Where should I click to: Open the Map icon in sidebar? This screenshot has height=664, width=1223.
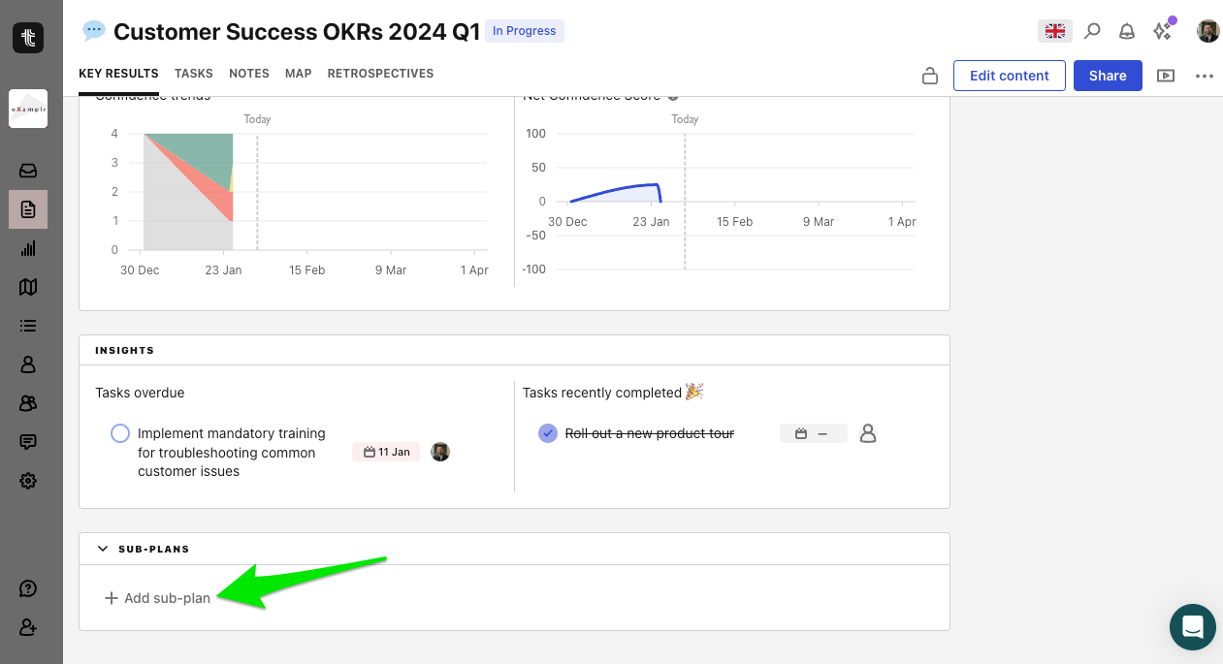pyautogui.click(x=28, y=287)
